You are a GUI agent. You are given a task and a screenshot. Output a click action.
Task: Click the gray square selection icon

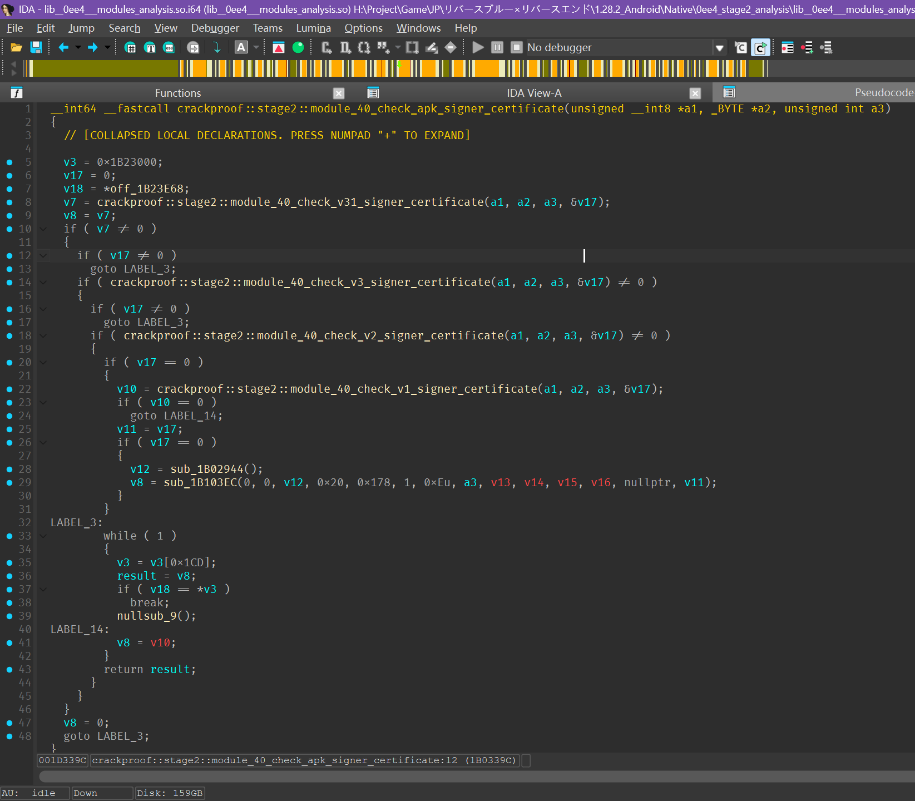click(x=412, y=48)
